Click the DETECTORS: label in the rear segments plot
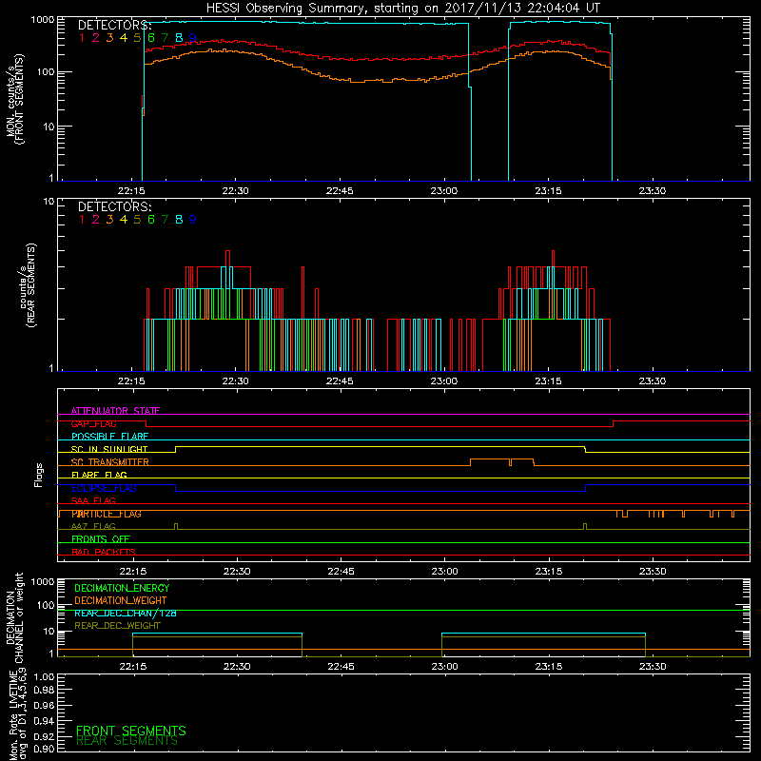This screenshot has height=761, width=761. 114,207
